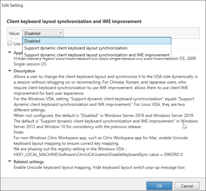Click the Description section header label
Image resolution: width=206 pixels, height=191 pixels.
click(x=24, y=71)
